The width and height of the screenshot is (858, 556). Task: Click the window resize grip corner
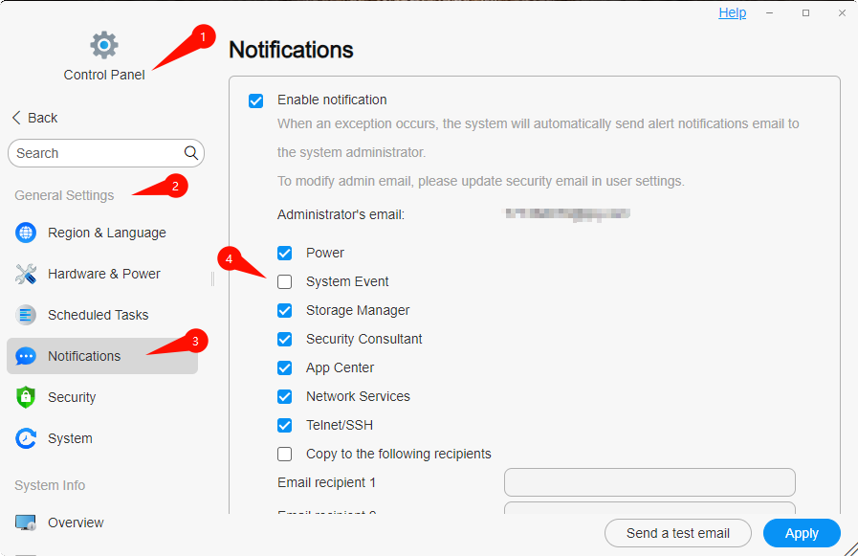point(851,549)
